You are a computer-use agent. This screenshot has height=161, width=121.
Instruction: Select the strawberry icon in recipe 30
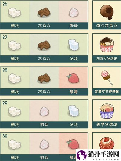[x=73, y=144]
